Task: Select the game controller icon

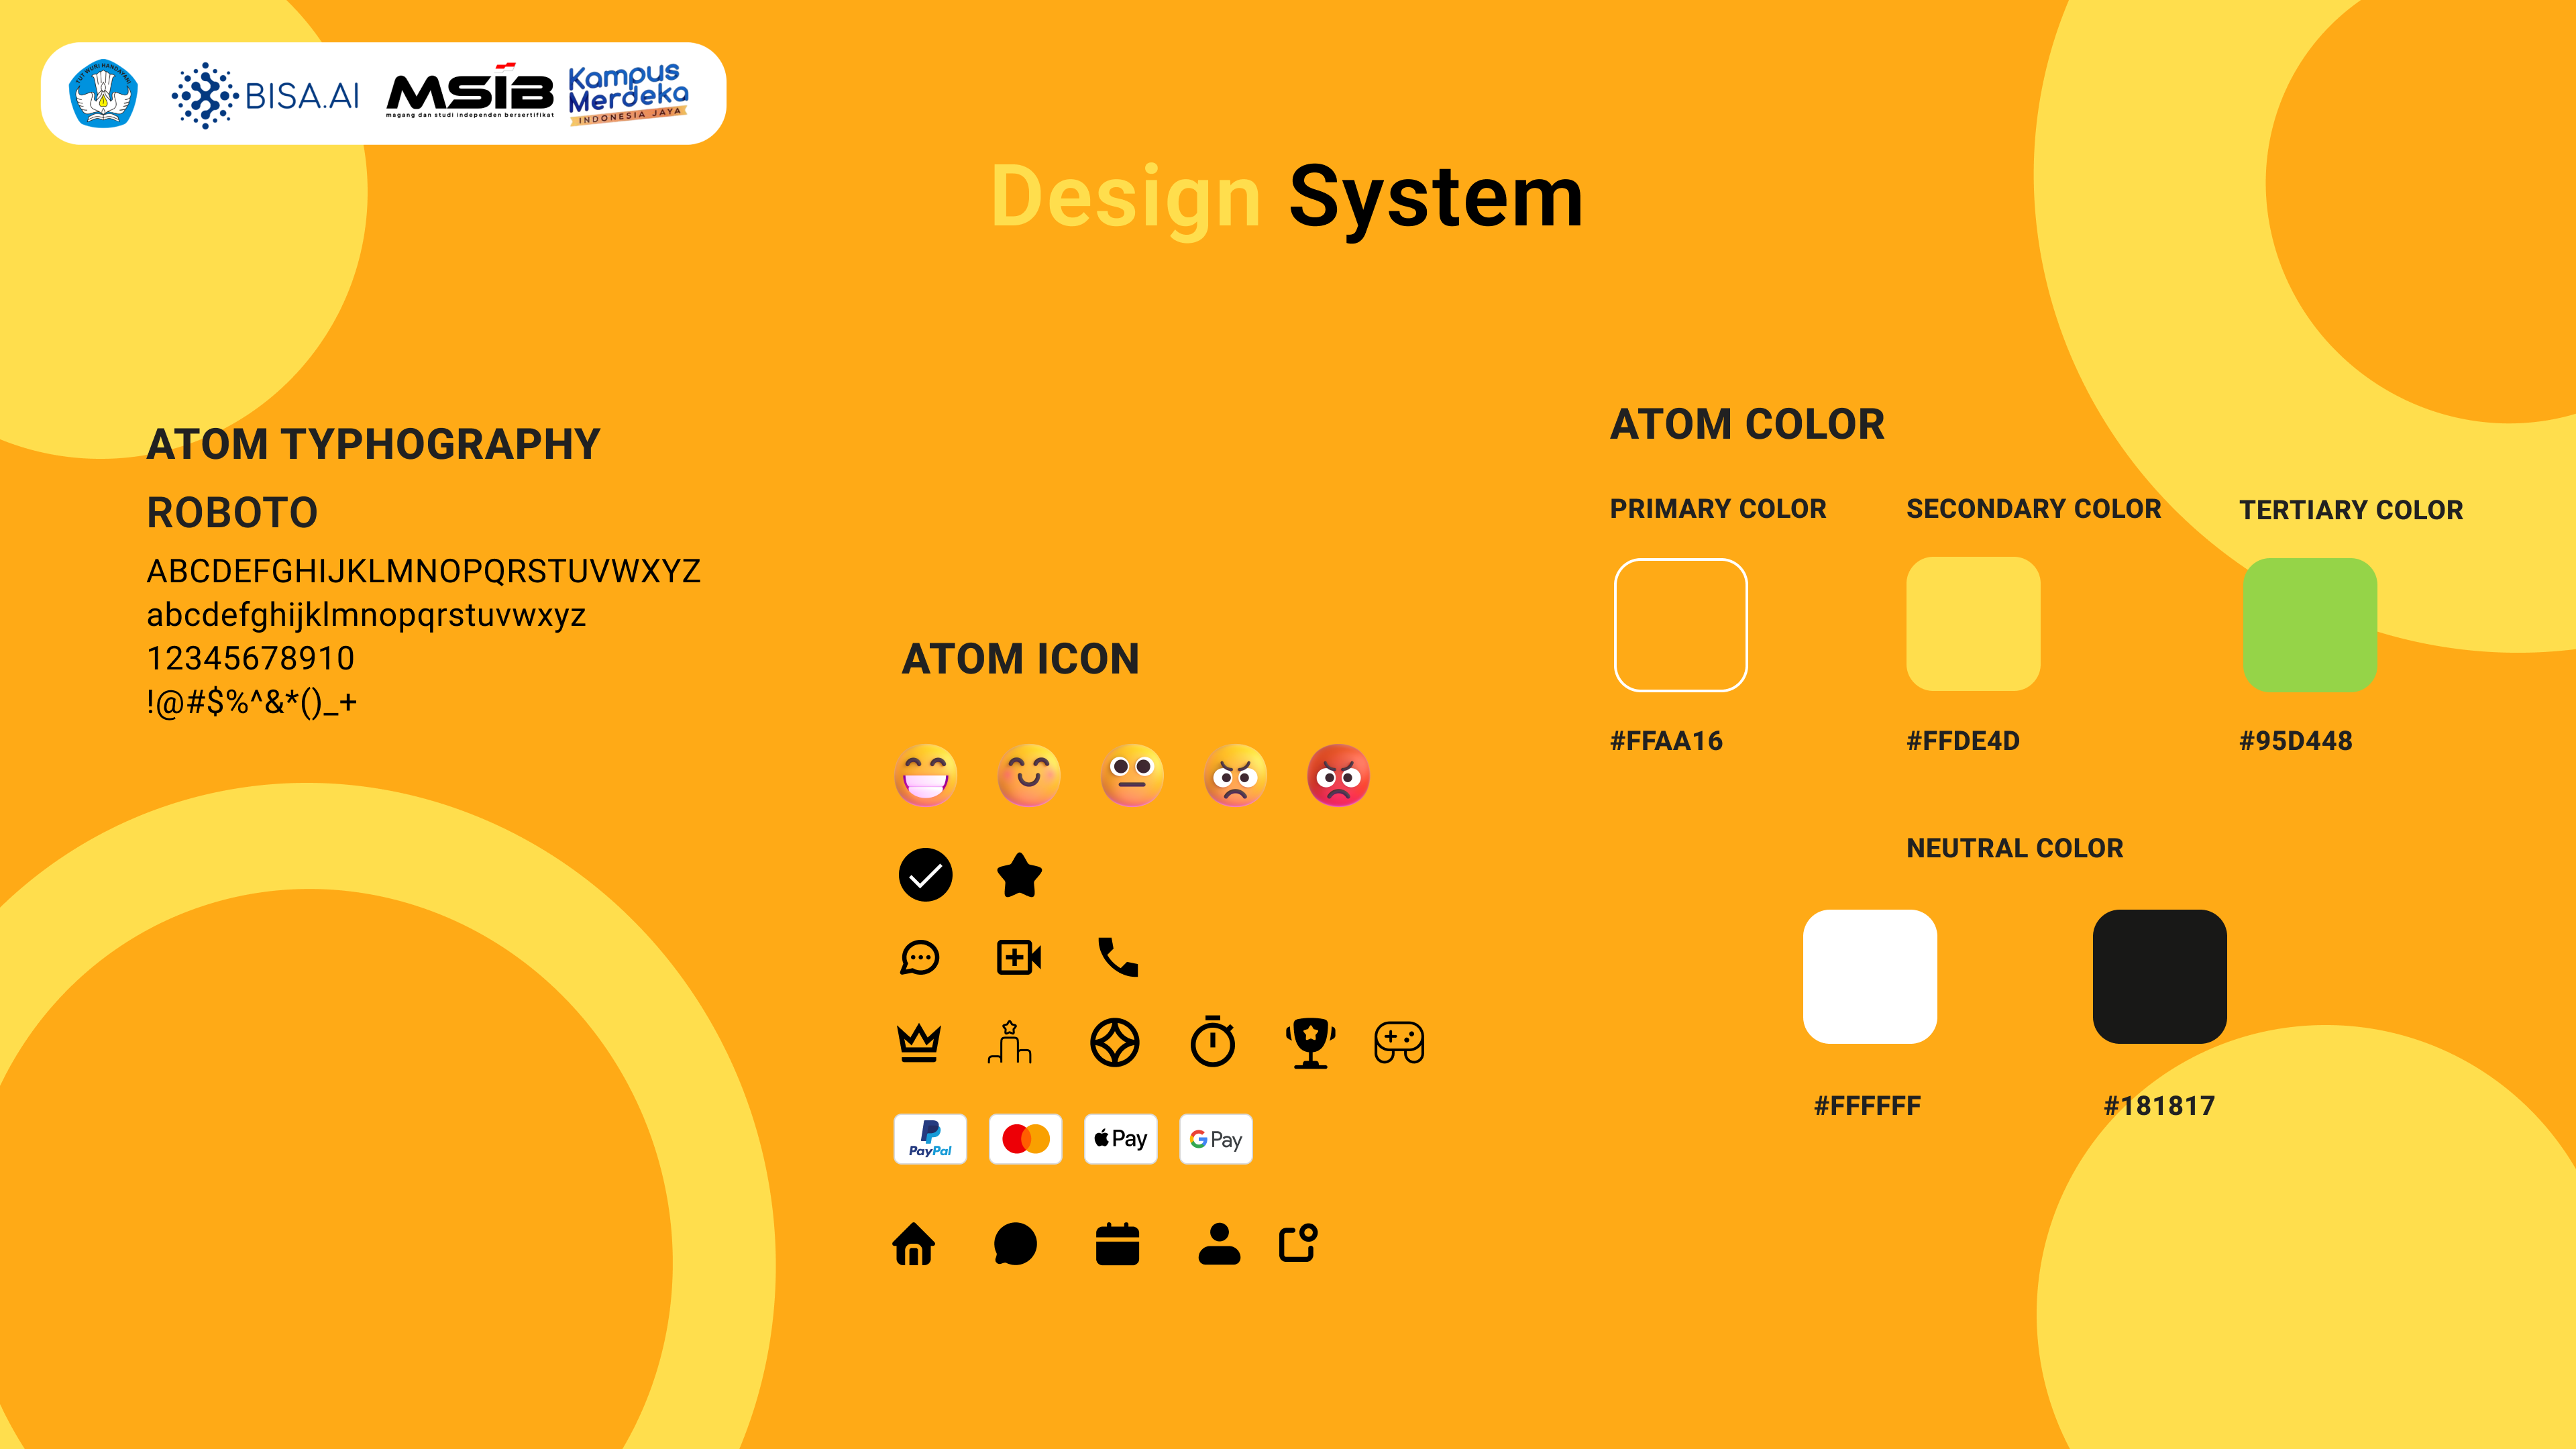Action: [x=1399, y=1043]
